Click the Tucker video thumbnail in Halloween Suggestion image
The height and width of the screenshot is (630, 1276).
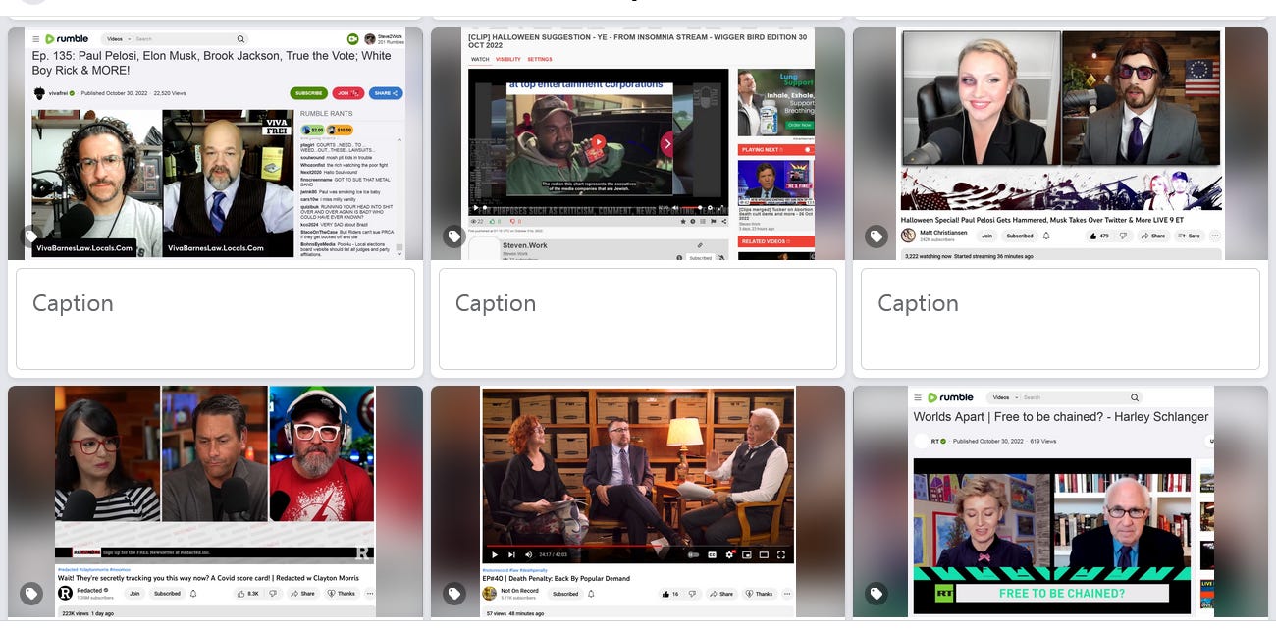pos(775,183)
